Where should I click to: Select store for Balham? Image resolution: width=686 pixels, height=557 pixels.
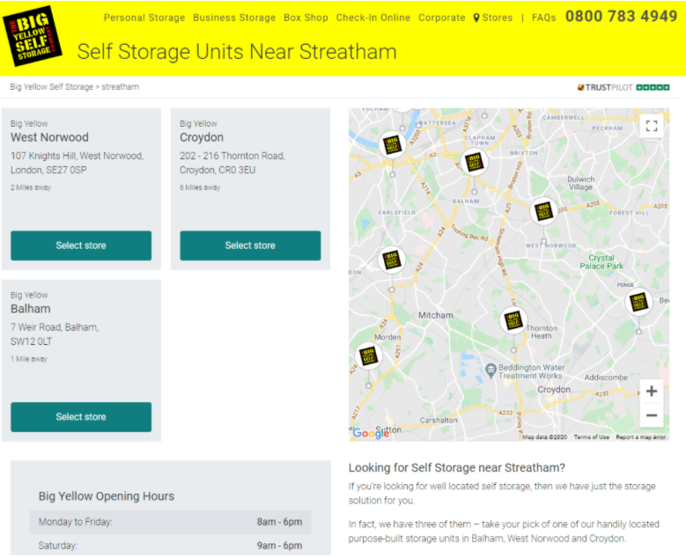[x=81, y=417]
